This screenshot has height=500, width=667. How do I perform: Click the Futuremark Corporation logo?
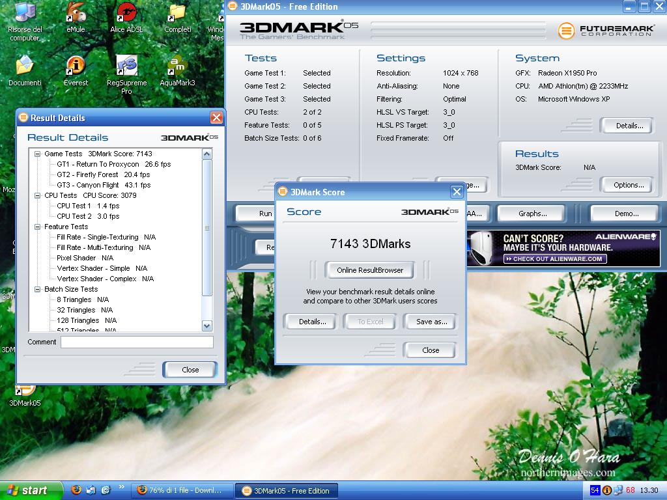tap(606, 30)
